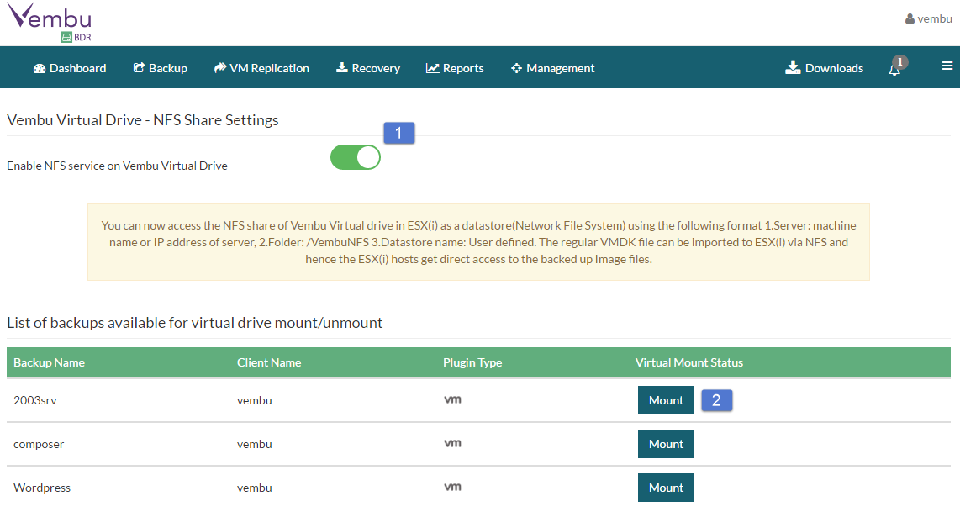Click the Backup Name column header
Screen dimensions: 960x512
[49, 362]
